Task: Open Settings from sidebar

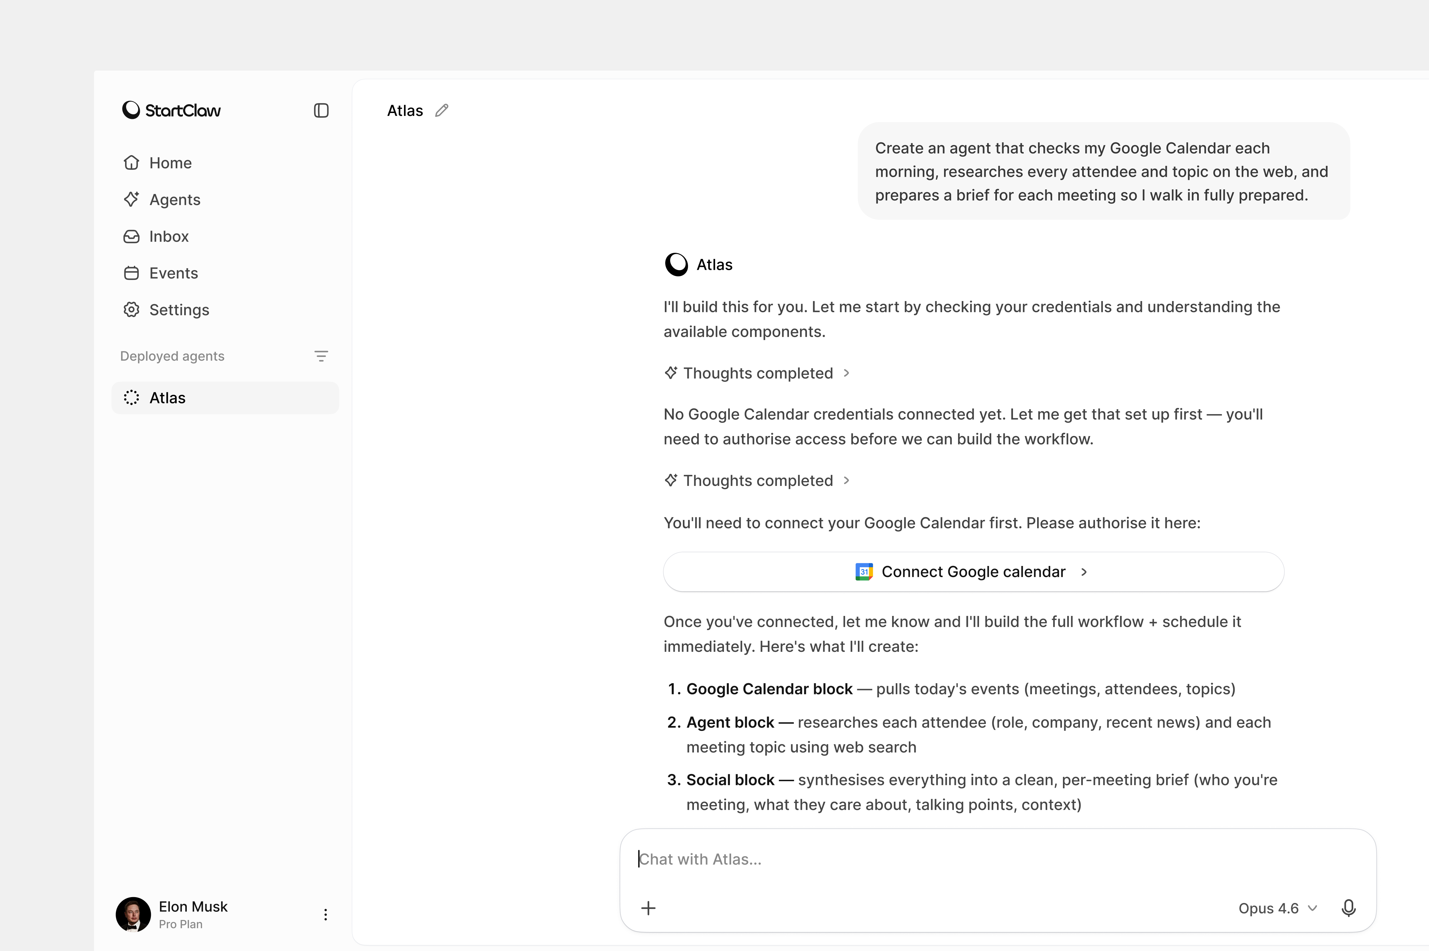Action: 179,310
